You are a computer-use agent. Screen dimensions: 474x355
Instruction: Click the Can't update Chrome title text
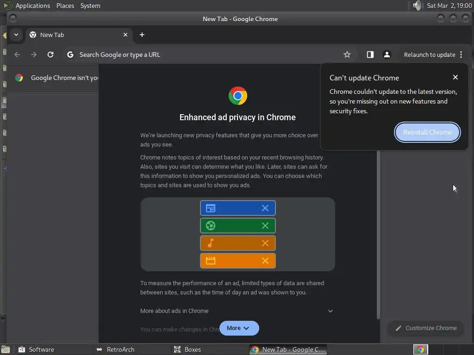[364, 78]
